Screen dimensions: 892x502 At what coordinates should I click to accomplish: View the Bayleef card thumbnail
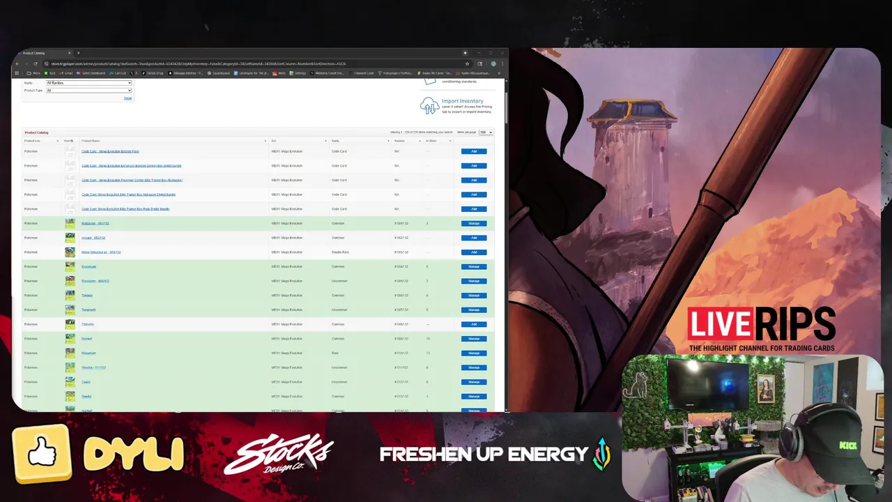tap(70, 339)
